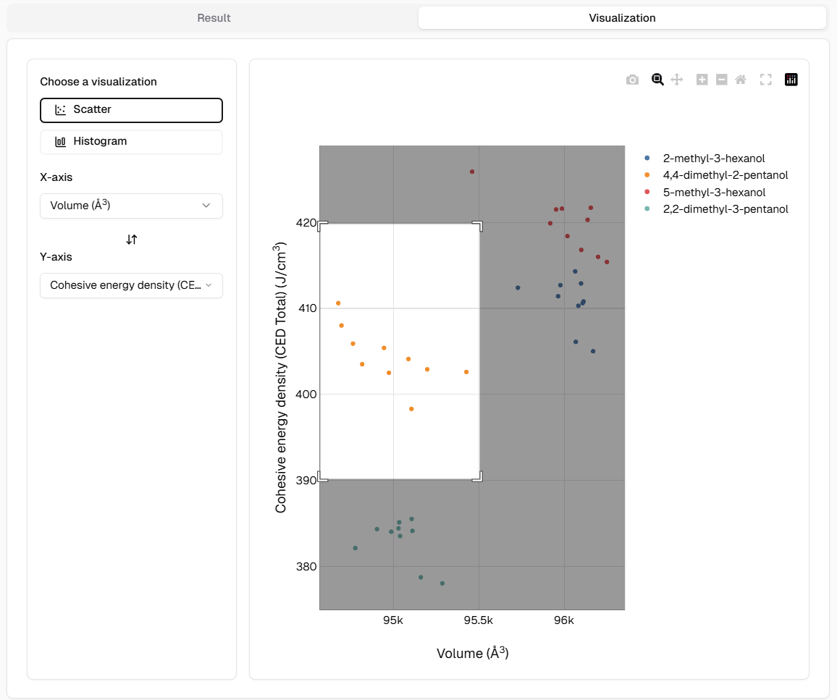
Task: Choose the Histogram visualization
Action: pyautogui.click(x=131, y=142)
